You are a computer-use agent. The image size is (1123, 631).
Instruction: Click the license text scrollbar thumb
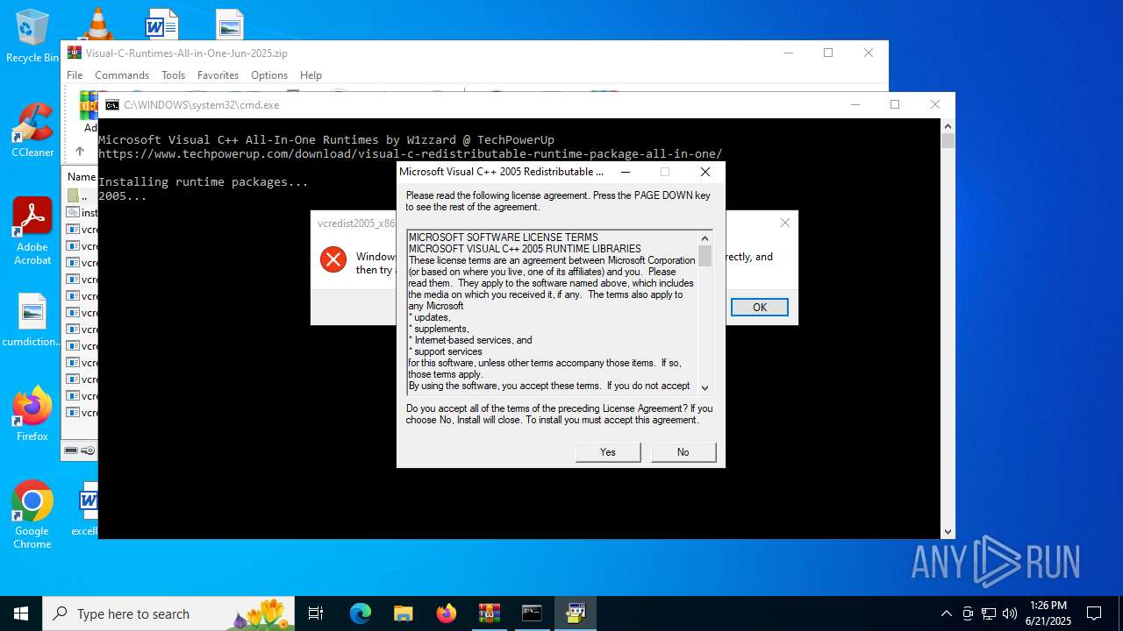click(x=705, y=256)
